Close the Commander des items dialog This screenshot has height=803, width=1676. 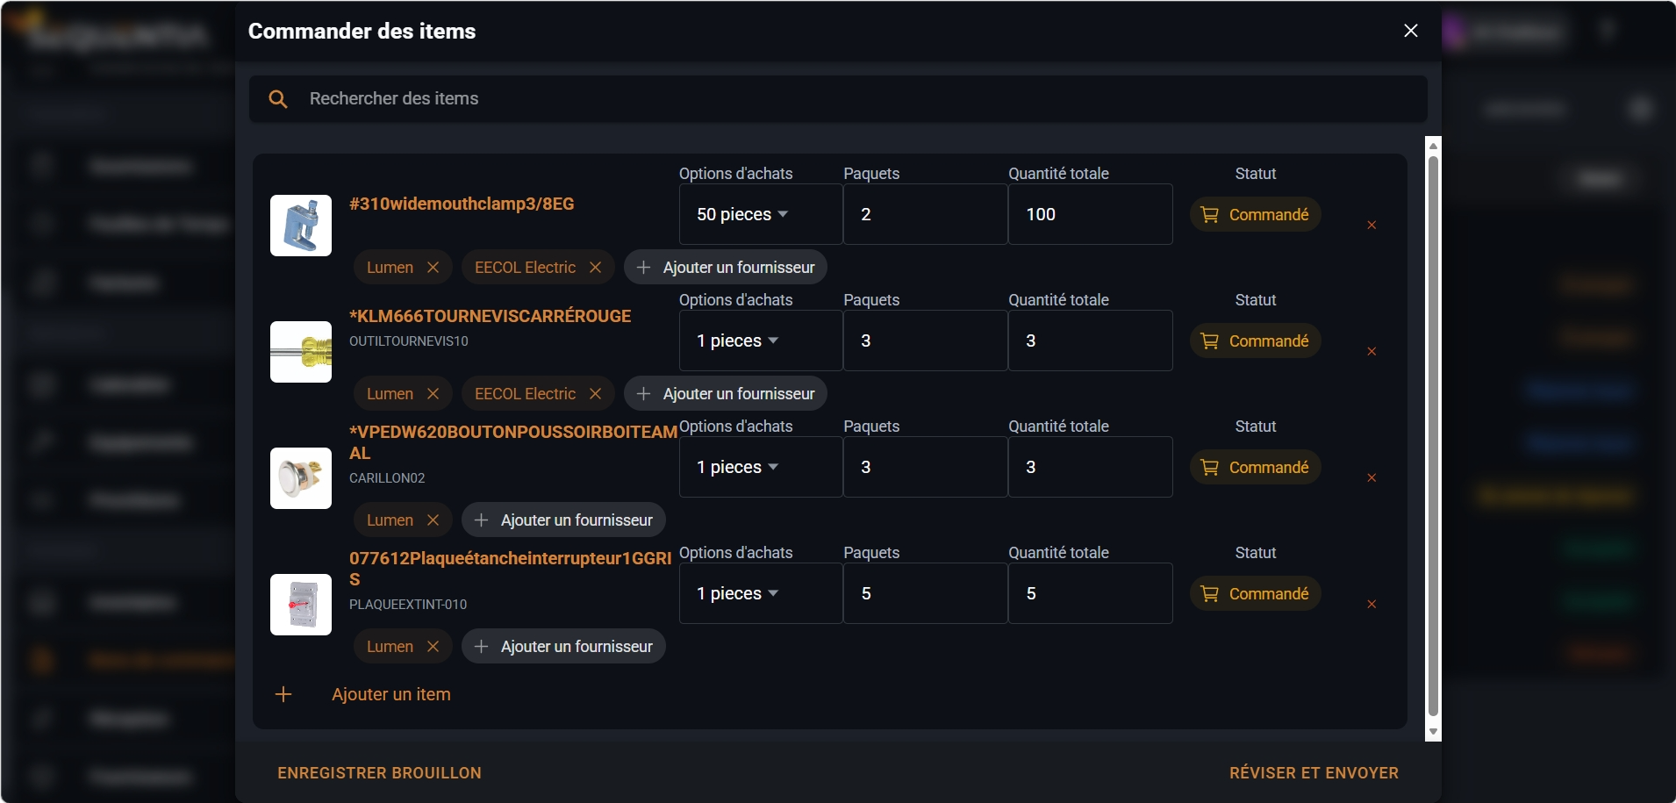pyautogui.click(x=1411, y=31)
